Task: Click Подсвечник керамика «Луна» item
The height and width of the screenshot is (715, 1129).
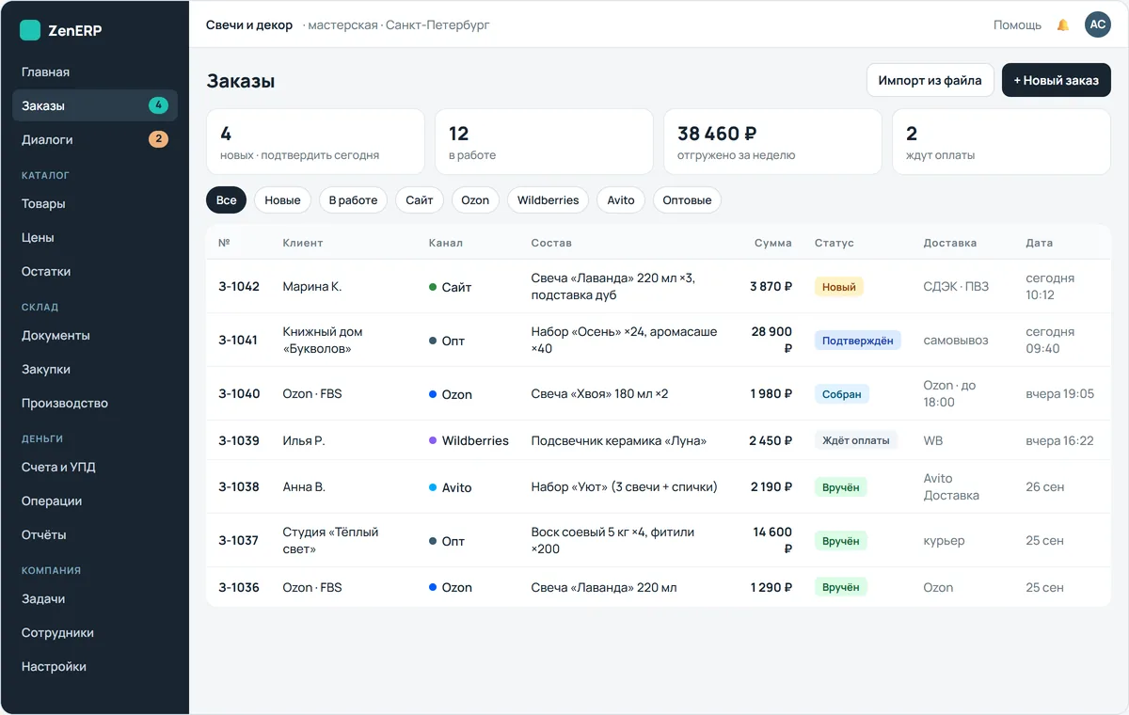Action: (x=619, y=440)
